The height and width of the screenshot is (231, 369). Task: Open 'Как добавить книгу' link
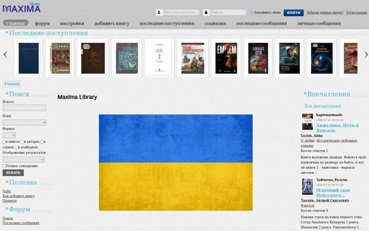(18, 196)
